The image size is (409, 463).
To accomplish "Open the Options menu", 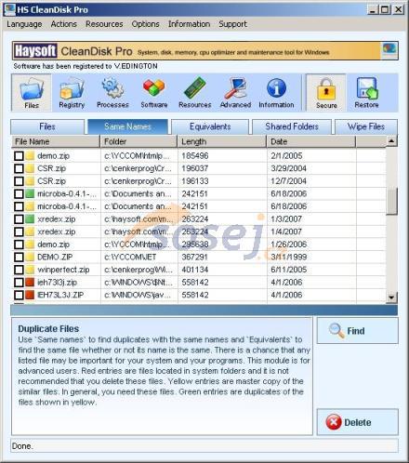I will 145,24.
